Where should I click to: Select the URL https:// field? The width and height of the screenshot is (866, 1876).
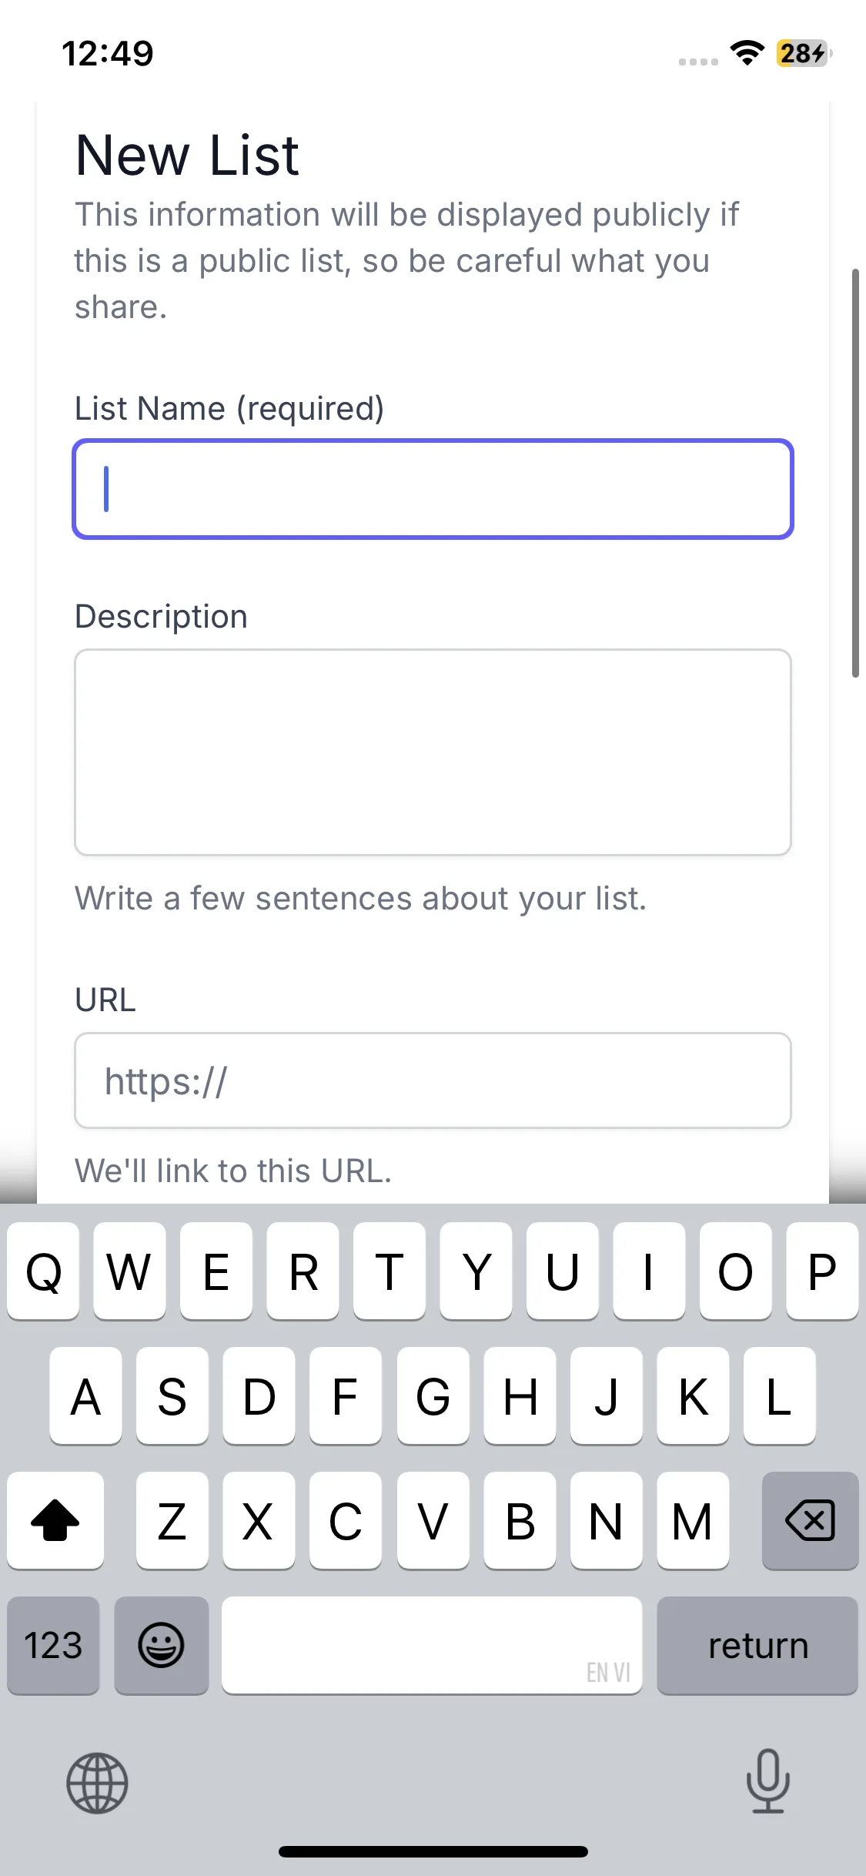[433, 1080]
